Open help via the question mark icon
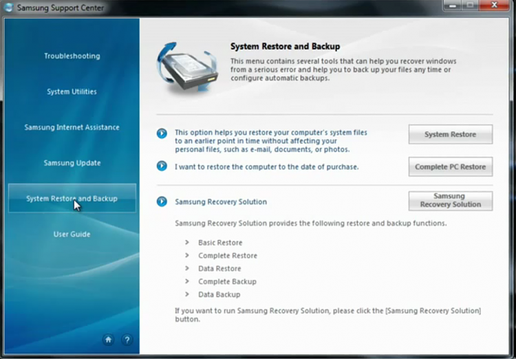 click(x=127, y=340)
